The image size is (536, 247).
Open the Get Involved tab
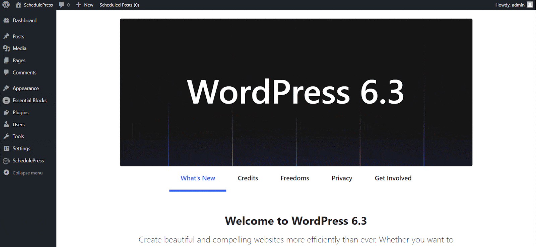(x=393, y=178)
